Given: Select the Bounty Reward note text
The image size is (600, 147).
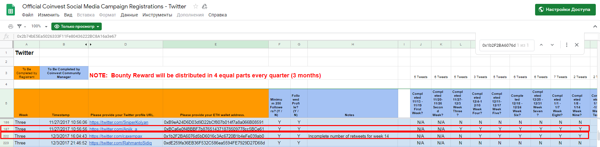Looking at the screenshot, I should 205,75.
